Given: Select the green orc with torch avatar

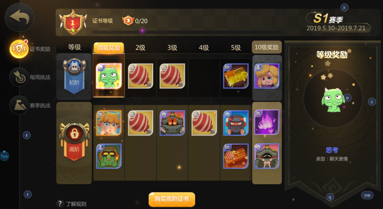Looking at the screenshot, I should pos(109,156).
